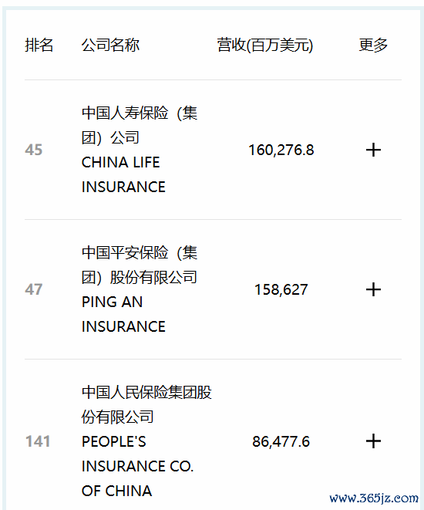Click the 公司名称 column header
Viewport: 424px width, 510px height.
pos(110,45)
